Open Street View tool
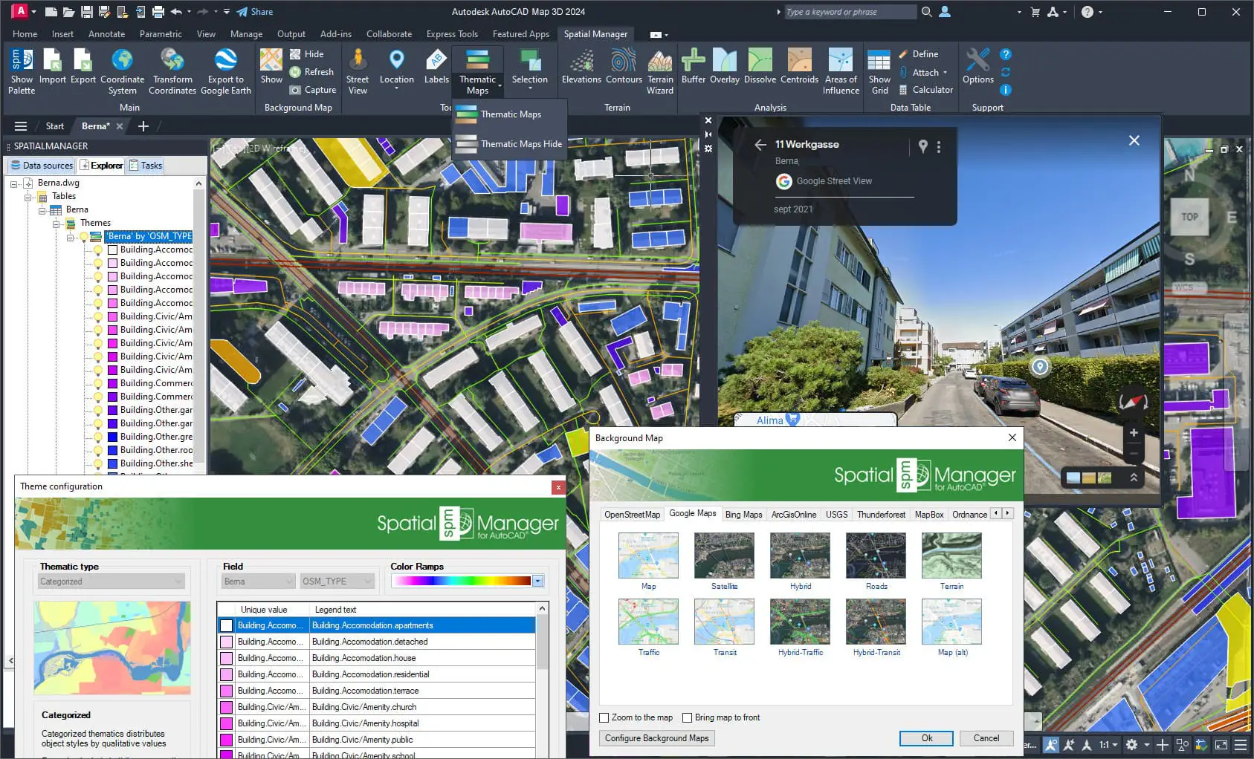This screenshot has width=1254, height=759. coord(358,71)
